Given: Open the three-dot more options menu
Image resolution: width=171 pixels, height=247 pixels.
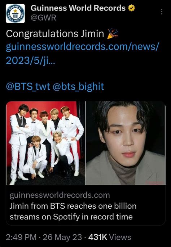Looking at the screenshot, I should tap(162, 12).
